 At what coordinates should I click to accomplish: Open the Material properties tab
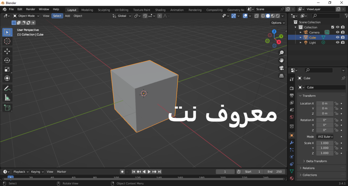point(292,178)
